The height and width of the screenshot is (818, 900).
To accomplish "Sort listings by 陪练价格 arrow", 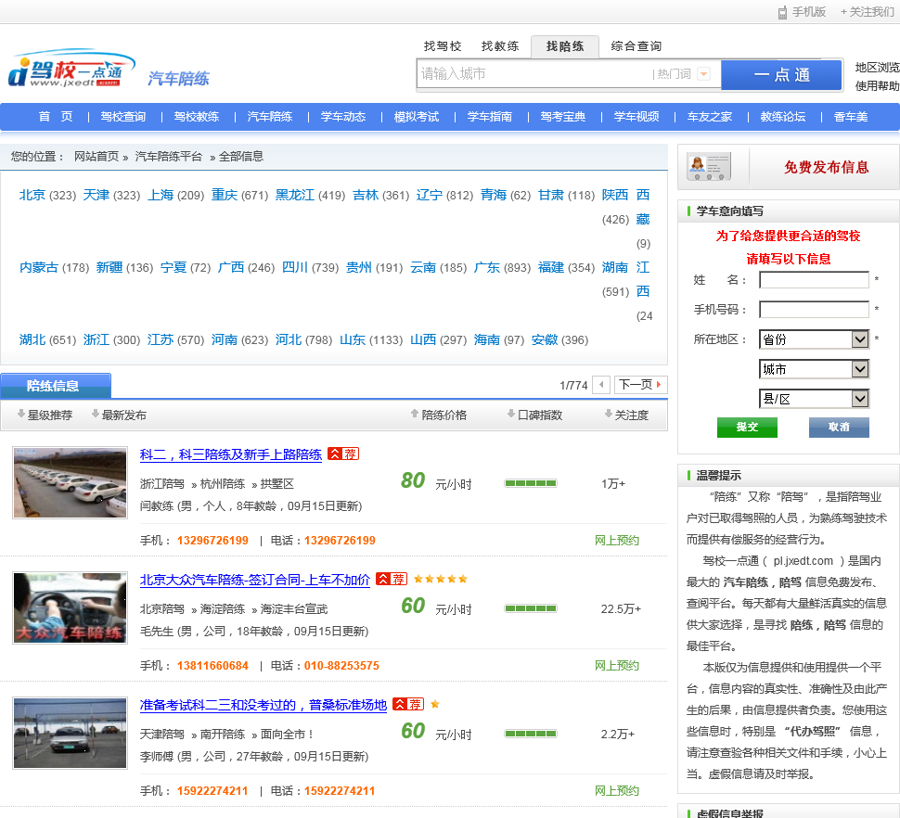I will pos(415,415).
